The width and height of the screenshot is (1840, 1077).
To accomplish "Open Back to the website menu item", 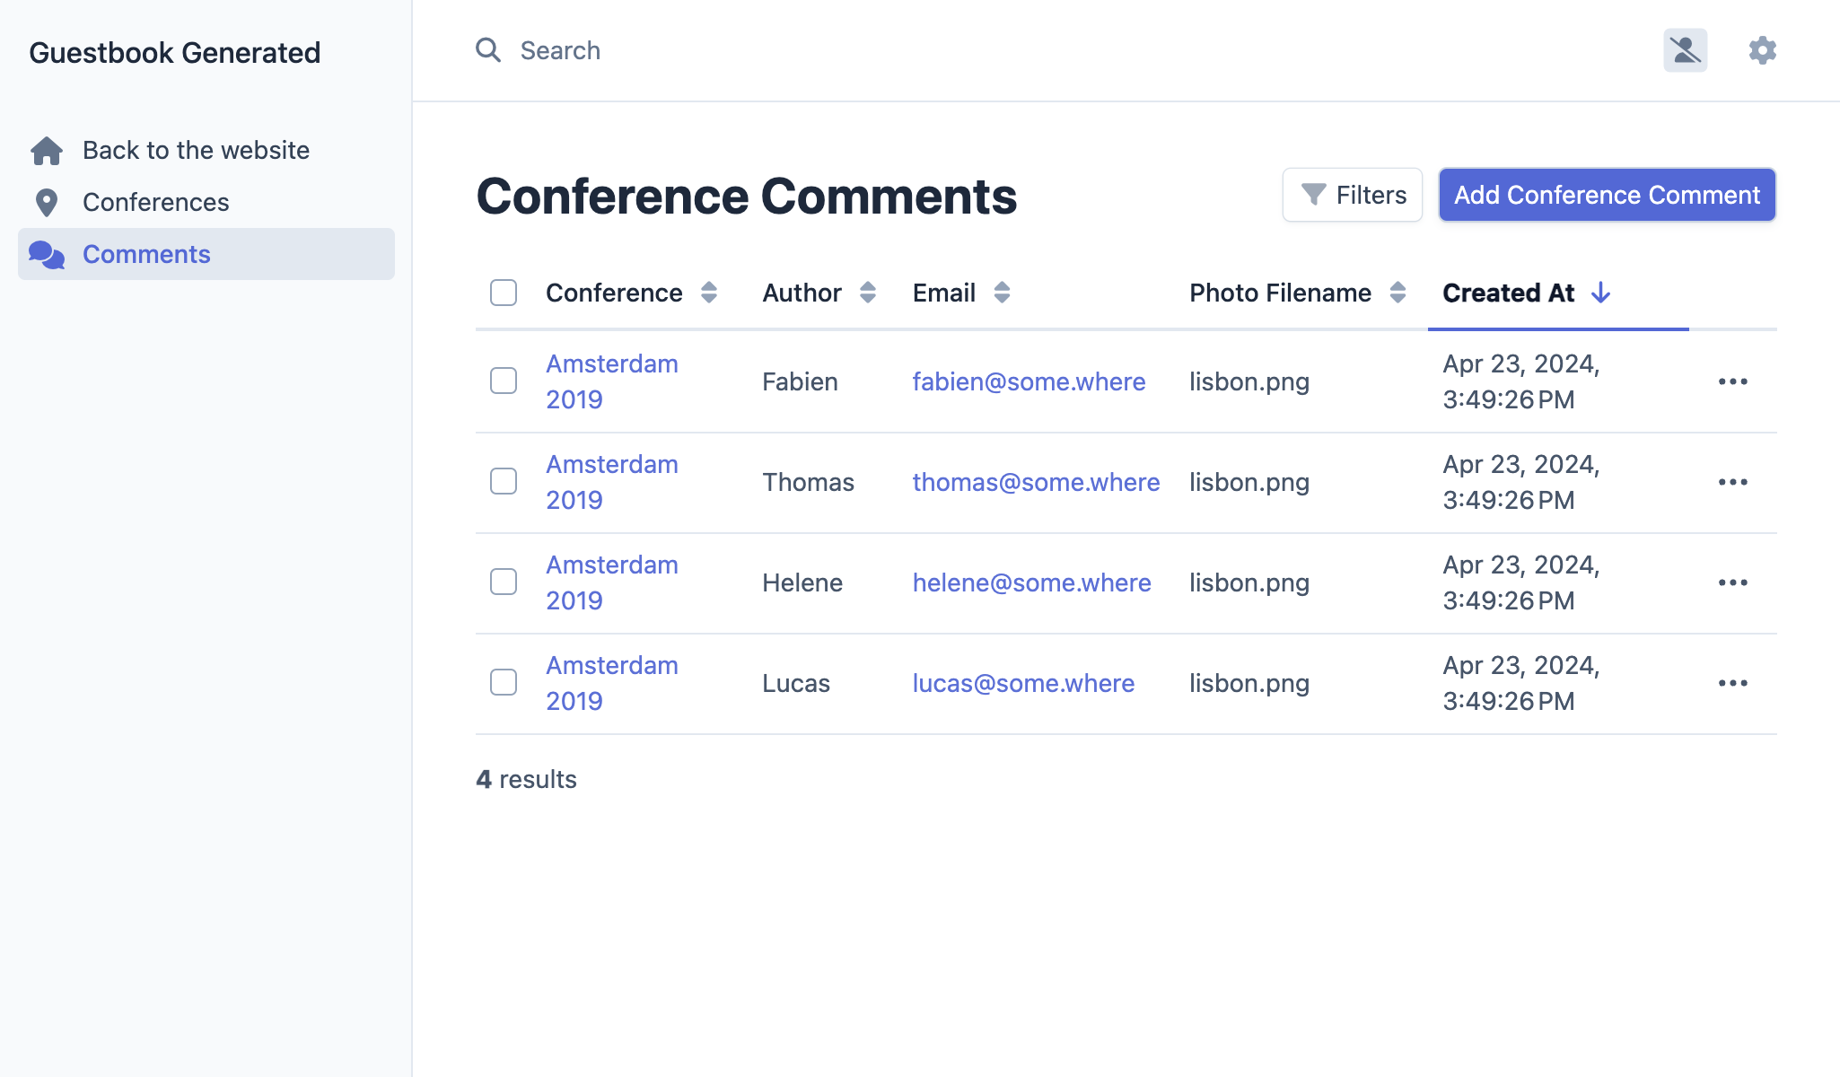I will 196,151.
